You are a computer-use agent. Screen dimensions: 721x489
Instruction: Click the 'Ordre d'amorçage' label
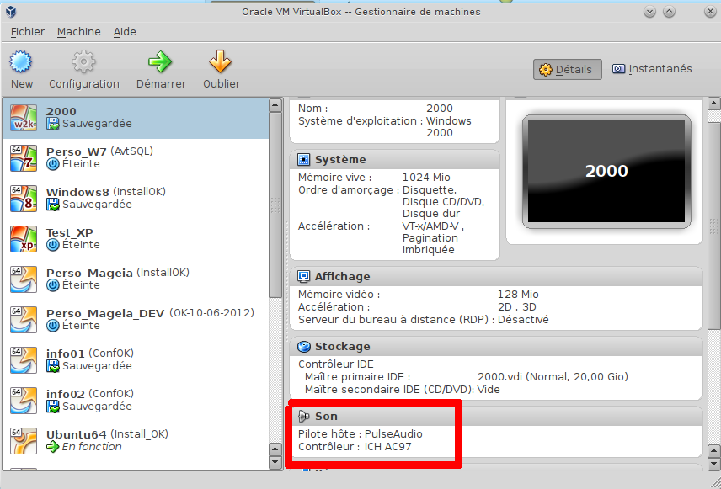tap(348, 190)
